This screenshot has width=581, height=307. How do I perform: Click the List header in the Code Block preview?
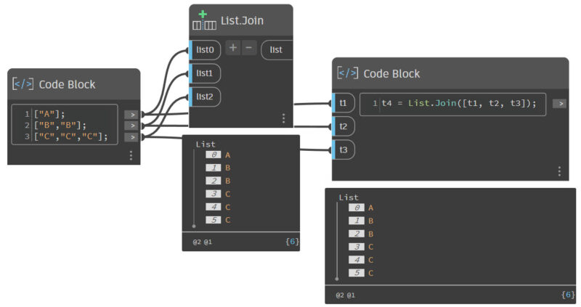point(349,197)
